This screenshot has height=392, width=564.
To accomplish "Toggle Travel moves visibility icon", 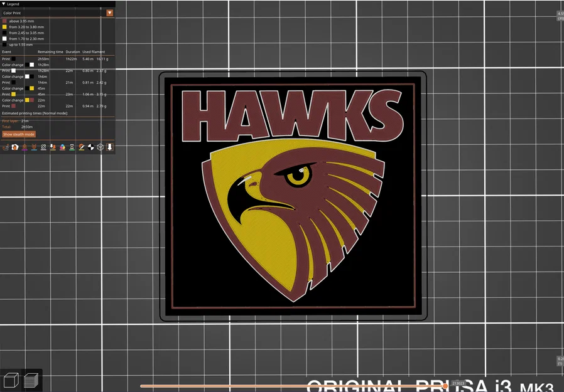I will tap(6, 147).
